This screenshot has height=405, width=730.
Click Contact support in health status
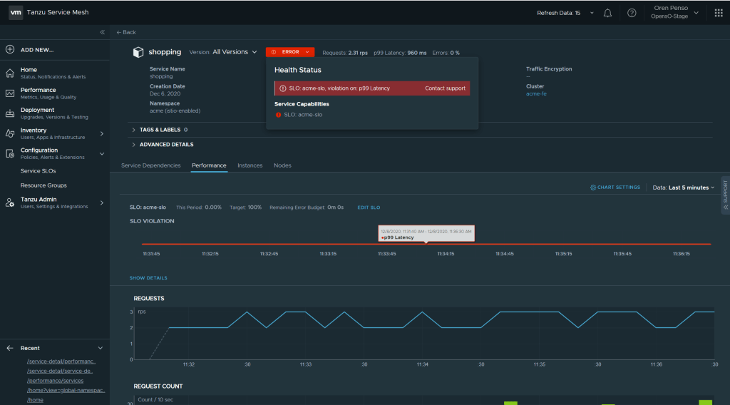tap(445, 88)
